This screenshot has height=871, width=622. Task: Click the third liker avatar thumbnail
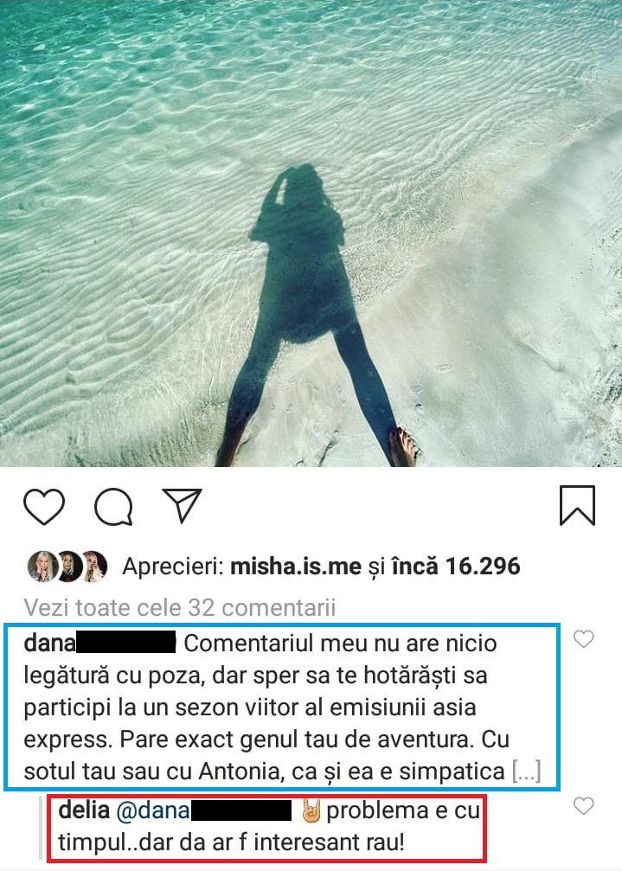93,566
